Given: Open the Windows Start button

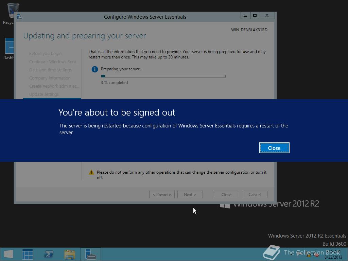Looking at the screenshot, I should coord(8,254).
